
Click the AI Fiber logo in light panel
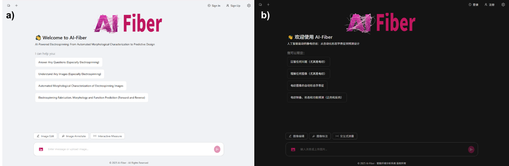click(x=128, y=23)
